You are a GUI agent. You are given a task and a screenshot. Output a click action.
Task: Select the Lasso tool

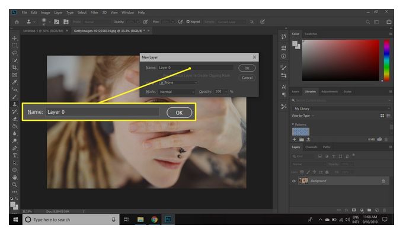tap(15, 53)
